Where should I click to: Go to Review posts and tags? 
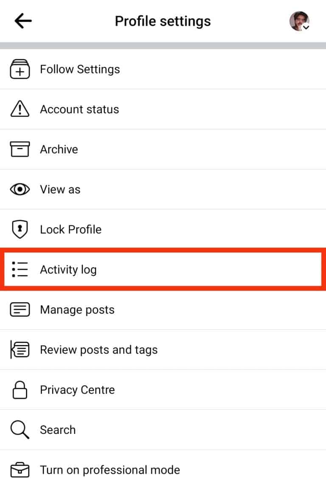pos(98,350)
